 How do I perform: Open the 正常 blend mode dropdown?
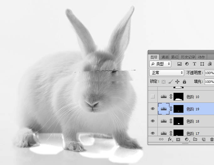[167, 73]
